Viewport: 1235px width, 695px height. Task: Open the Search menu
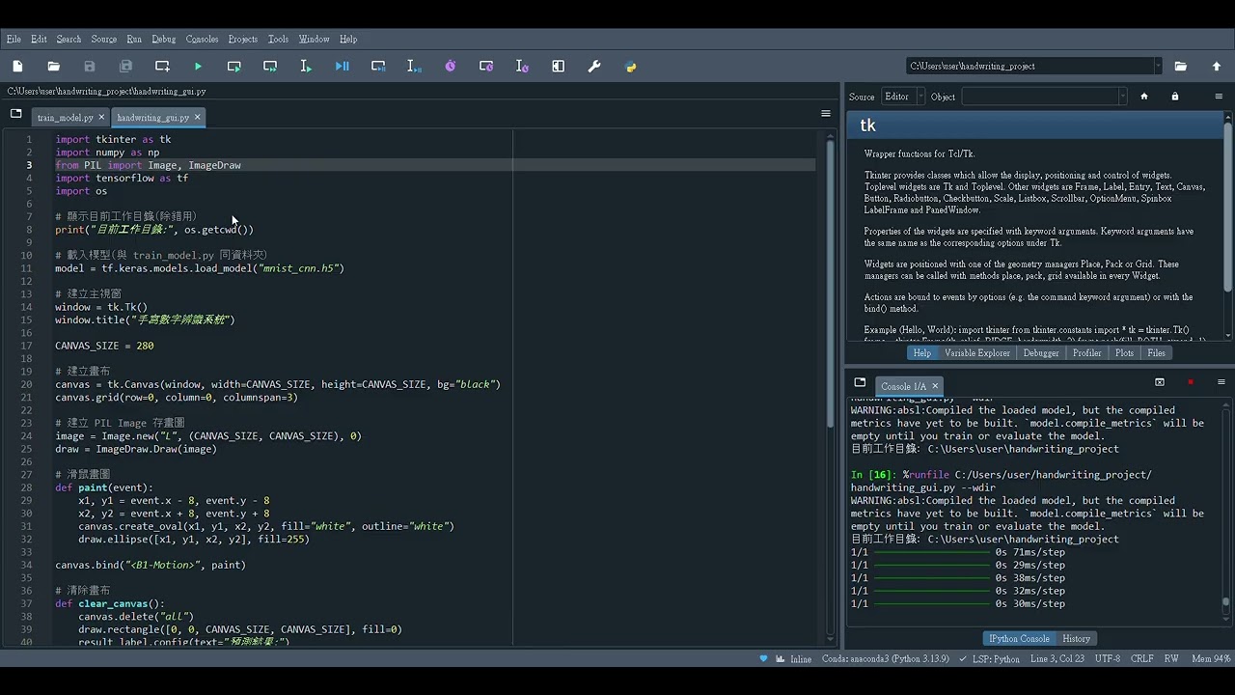tap(69, 40)
